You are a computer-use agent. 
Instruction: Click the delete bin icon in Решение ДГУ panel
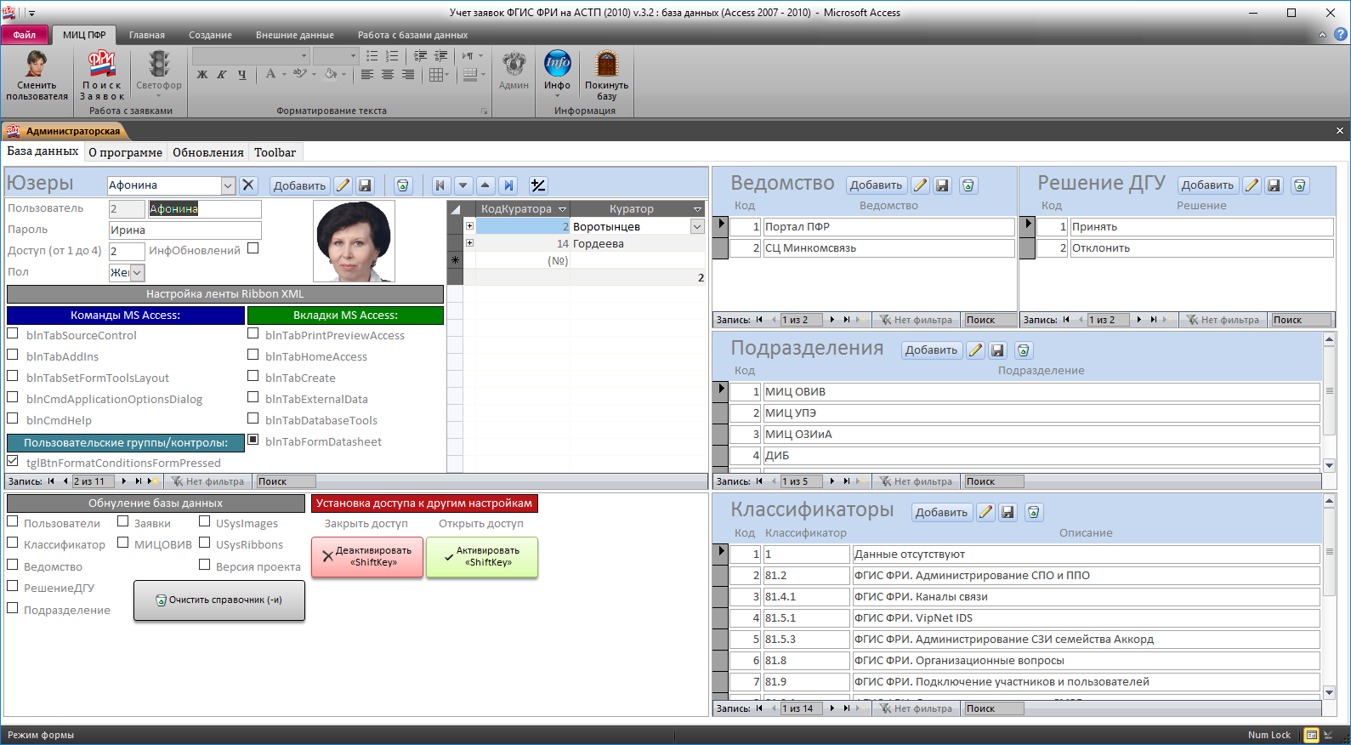pos(1299,185)
